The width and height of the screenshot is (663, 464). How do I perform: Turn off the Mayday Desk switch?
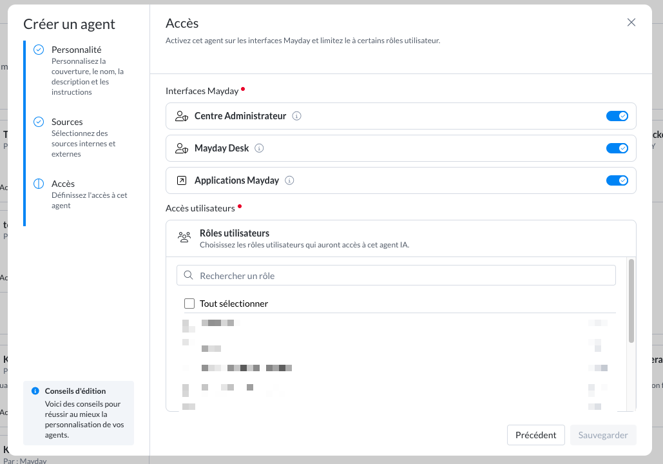tap(617, 148)
